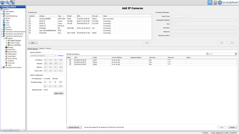Image resolution: width=239 pixels, height=134 pixels.
Task: Open Serial Profiles tree item
Action: pyautogui.click(x=12, y=52)
